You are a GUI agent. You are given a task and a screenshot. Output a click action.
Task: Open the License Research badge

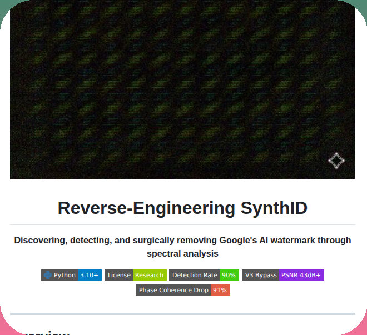[x=136, y=275]
